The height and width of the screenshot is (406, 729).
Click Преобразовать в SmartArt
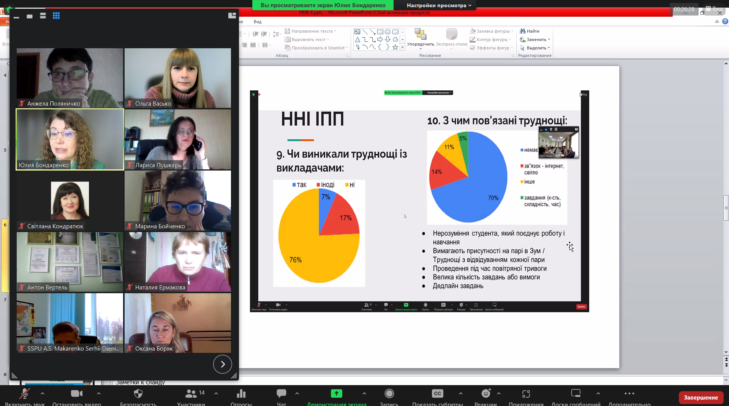316,48
